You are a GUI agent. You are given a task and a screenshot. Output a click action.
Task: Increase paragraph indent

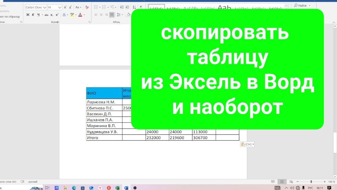click(x=127, y=7)
